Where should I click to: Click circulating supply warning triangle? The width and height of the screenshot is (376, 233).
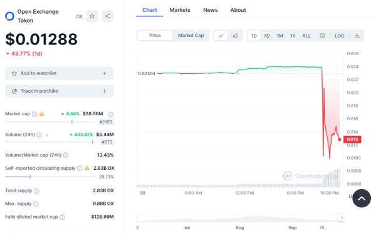(87, 168)
